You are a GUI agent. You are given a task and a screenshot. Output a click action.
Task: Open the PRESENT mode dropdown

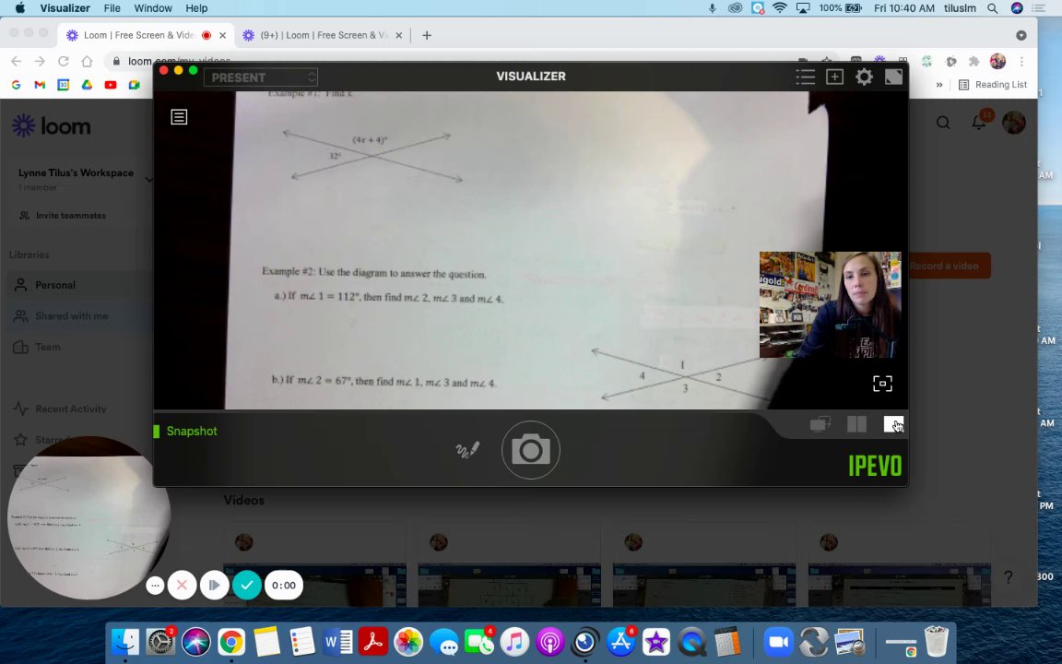261,77
